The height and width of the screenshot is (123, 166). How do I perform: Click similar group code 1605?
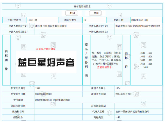[x=142, y=56]
